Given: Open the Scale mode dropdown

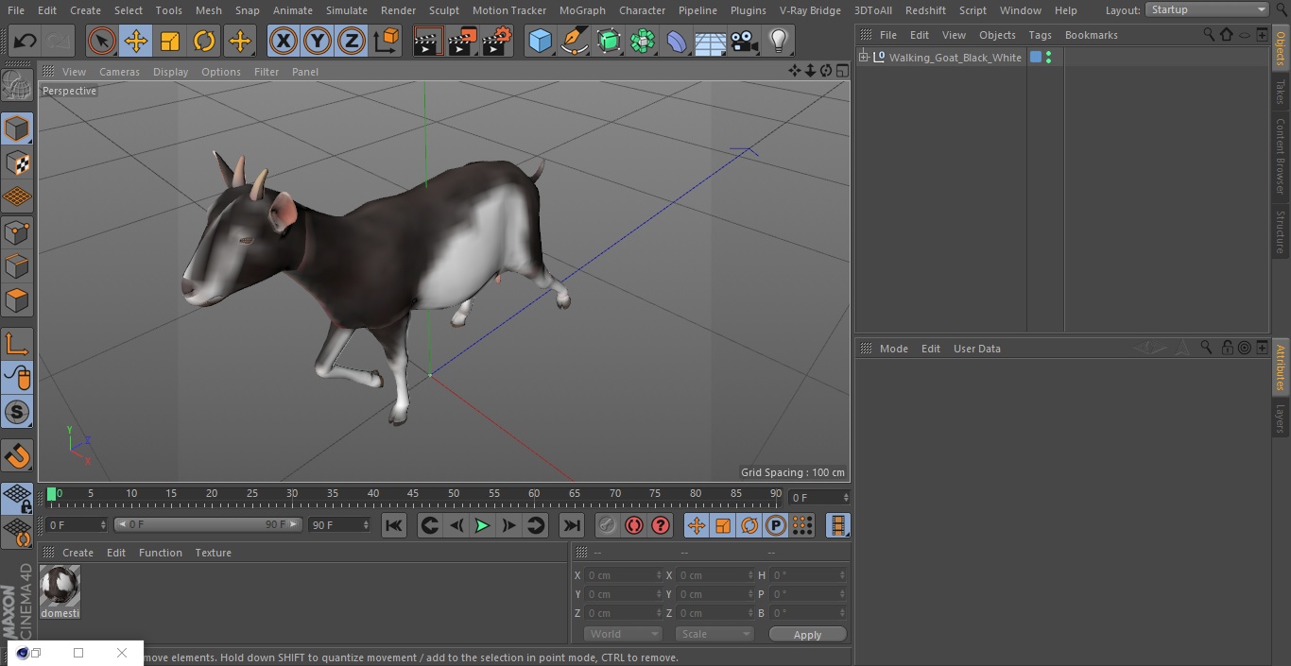Looking at the screenshot, I should 714,634.
